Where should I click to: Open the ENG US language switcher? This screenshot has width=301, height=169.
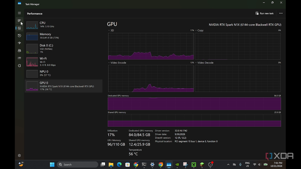tap(247, 165)
